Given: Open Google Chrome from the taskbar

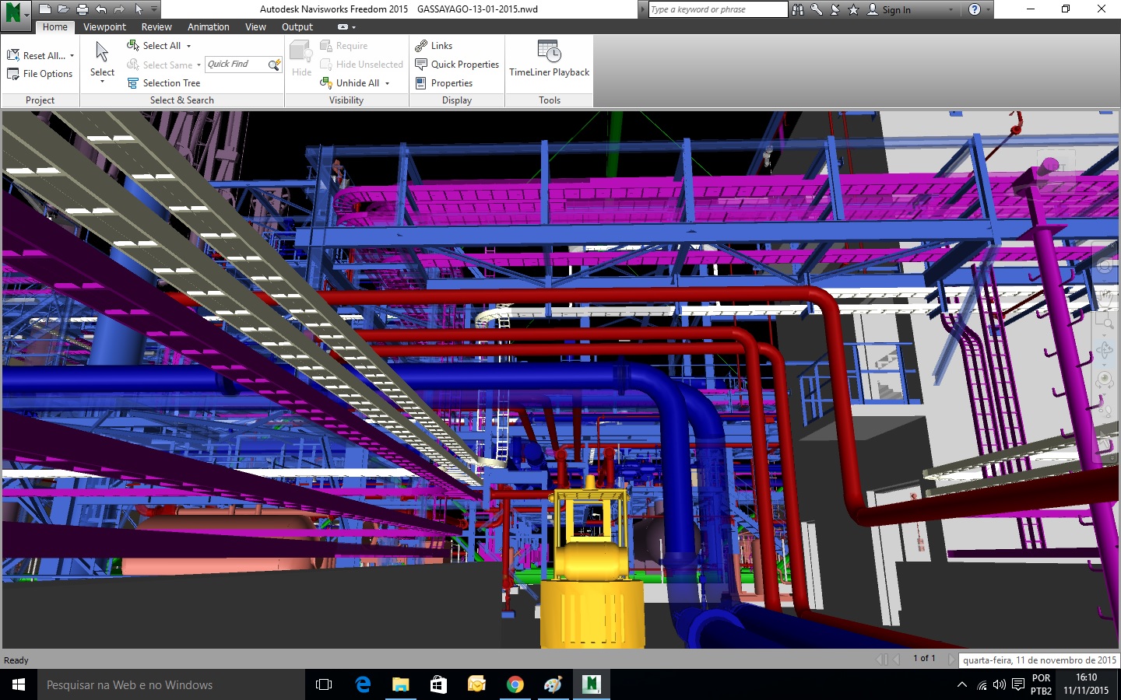Looking at the screenshot, I should (x=515, y=684).
